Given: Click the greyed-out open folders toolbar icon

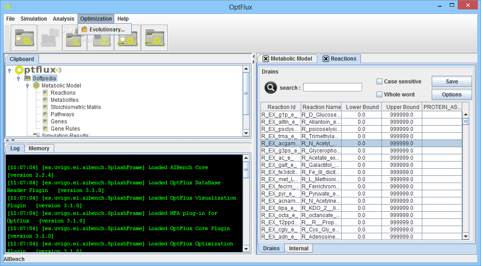Looking at the screenshot, I should pos(50,38).
